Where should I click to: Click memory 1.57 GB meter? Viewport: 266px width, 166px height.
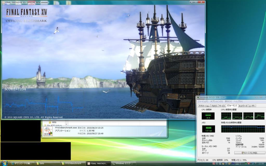tap(209, 129)
